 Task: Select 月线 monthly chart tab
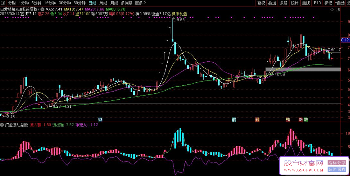click(114, 3)
